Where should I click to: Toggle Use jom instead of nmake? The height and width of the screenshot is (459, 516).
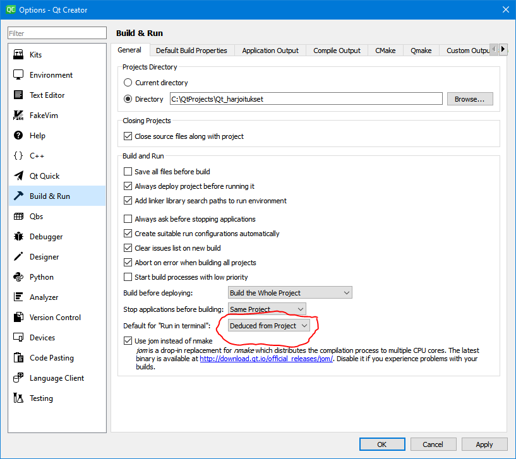(128, 341)
